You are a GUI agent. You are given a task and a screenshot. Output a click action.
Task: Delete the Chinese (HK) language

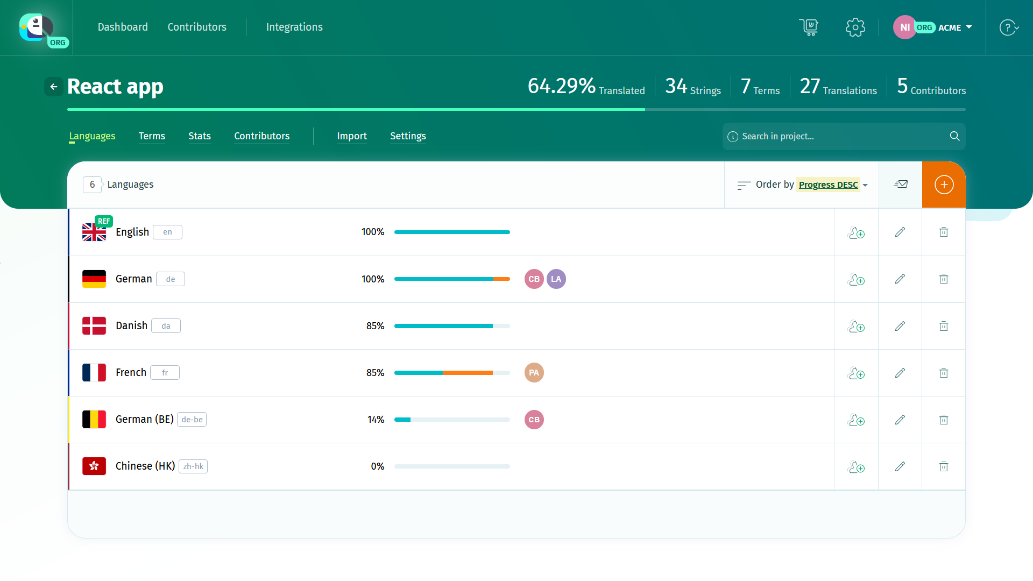click(944, 466)
